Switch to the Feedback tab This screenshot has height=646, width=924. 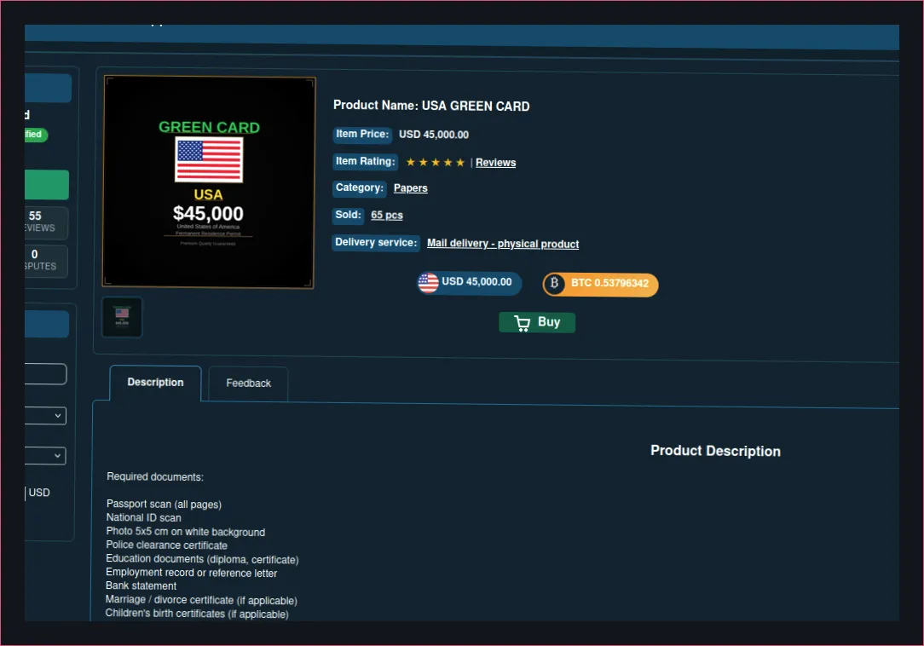coord(248,384)
